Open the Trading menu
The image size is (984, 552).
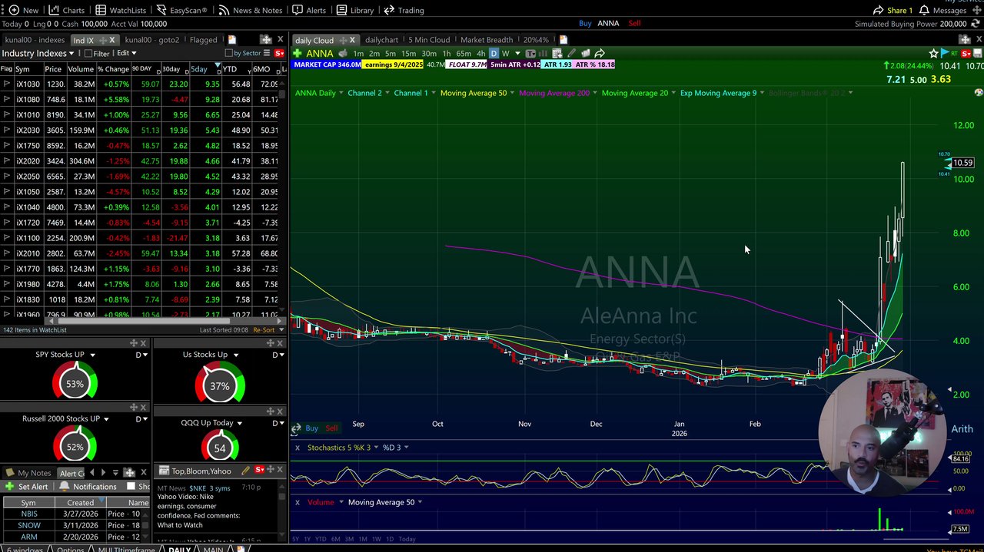coord(404,10)
